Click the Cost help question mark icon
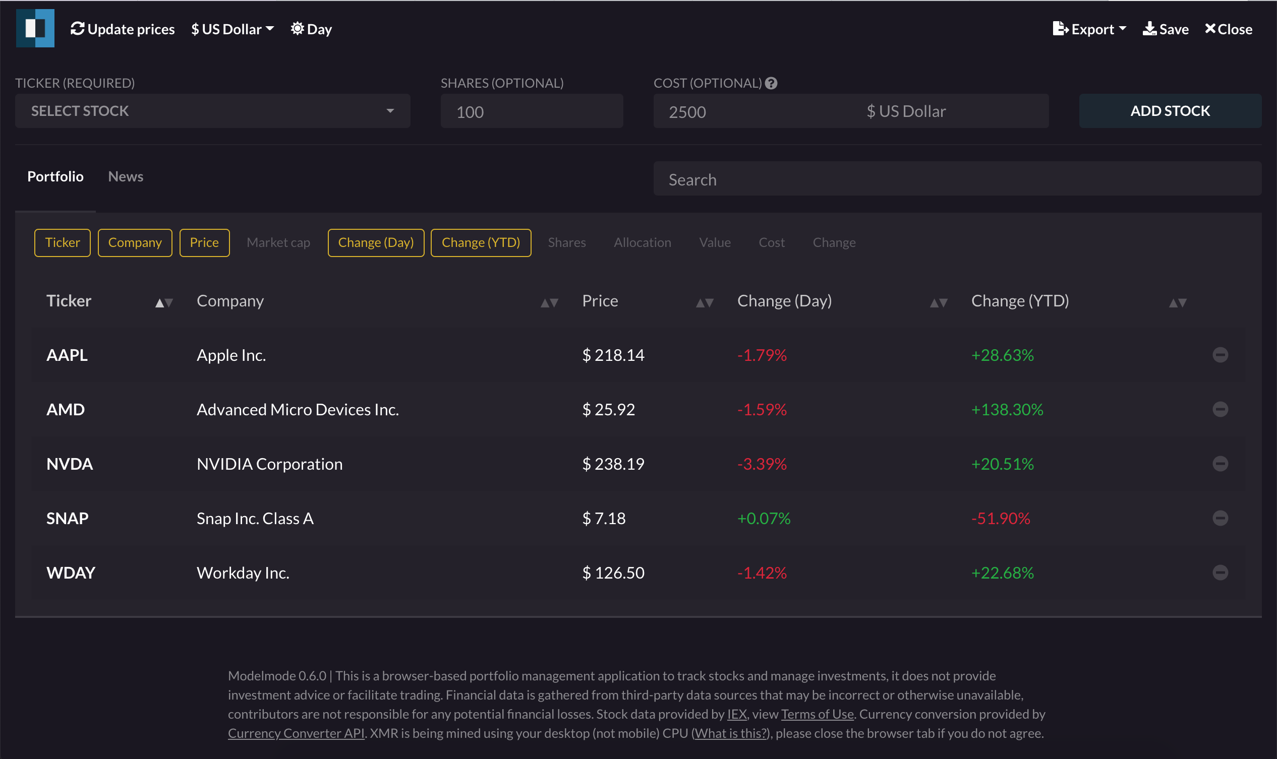 coord(771,83)
